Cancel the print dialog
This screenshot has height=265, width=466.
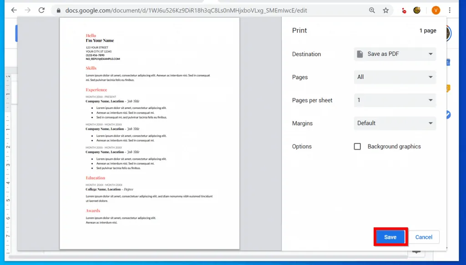tap(424, 237)
